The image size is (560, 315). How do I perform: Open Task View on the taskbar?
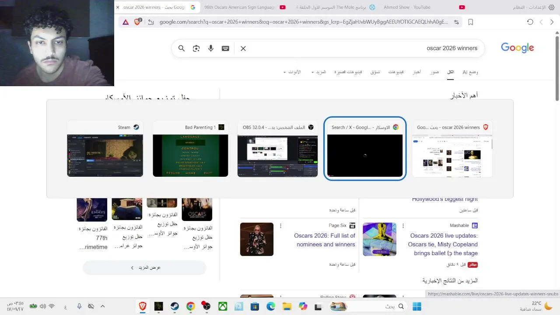[x=318, y=307]
